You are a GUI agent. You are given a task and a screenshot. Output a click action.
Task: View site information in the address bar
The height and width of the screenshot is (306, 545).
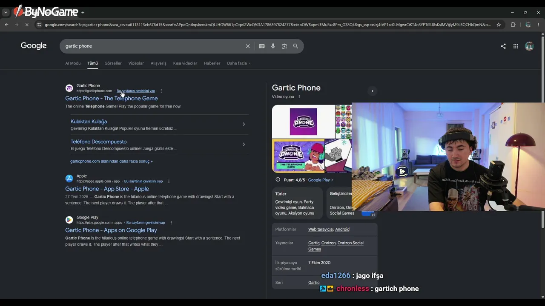click(40, 25)
